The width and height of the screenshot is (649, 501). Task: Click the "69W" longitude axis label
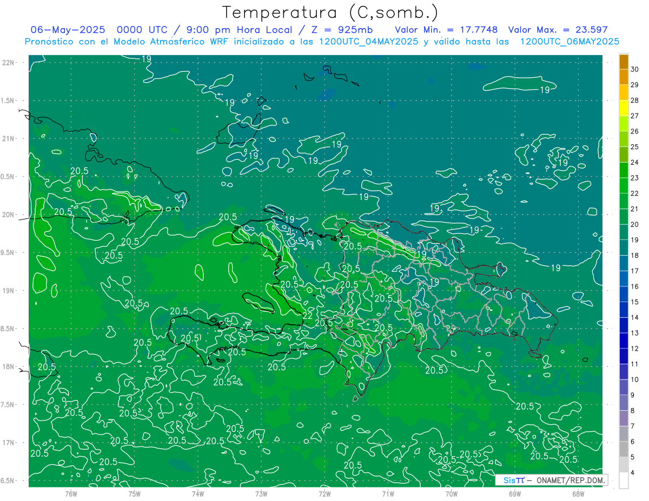coord(515,493)
